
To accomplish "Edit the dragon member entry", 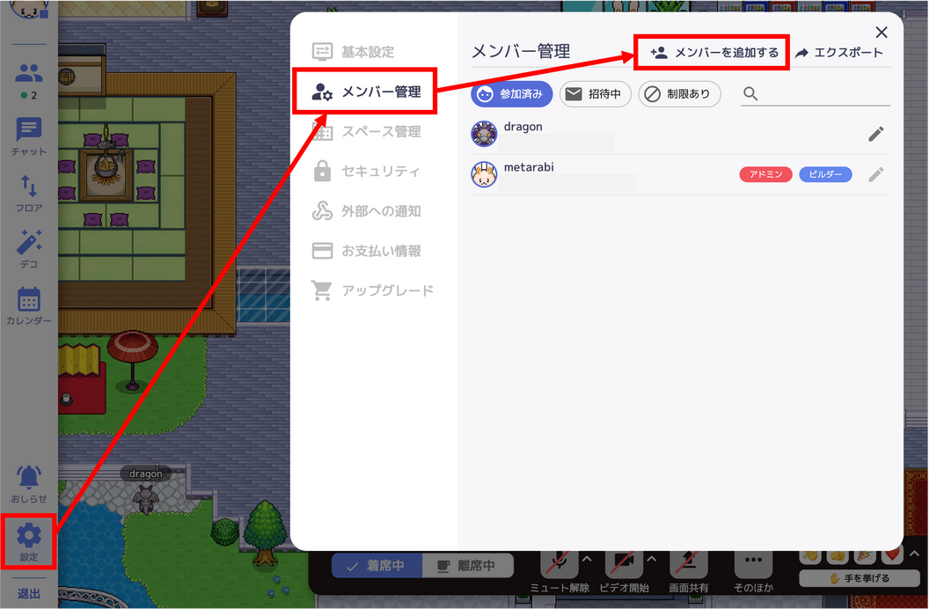I will [875, 134].
